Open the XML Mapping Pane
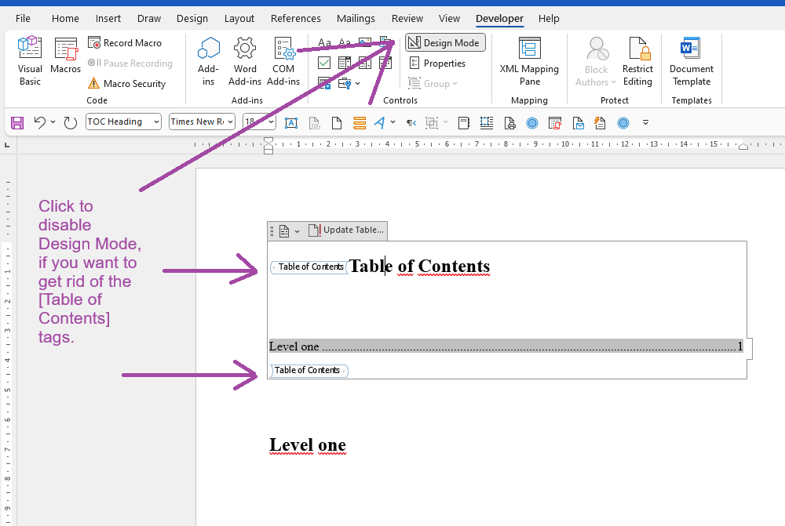785x526 pixels. pos(529,61)
